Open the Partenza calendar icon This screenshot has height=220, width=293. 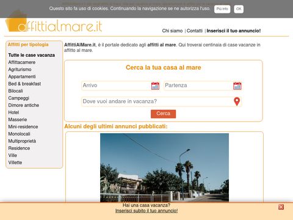pos(237,86)
